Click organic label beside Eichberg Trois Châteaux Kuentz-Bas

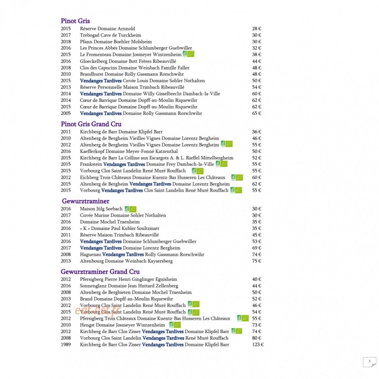[237, 177]
